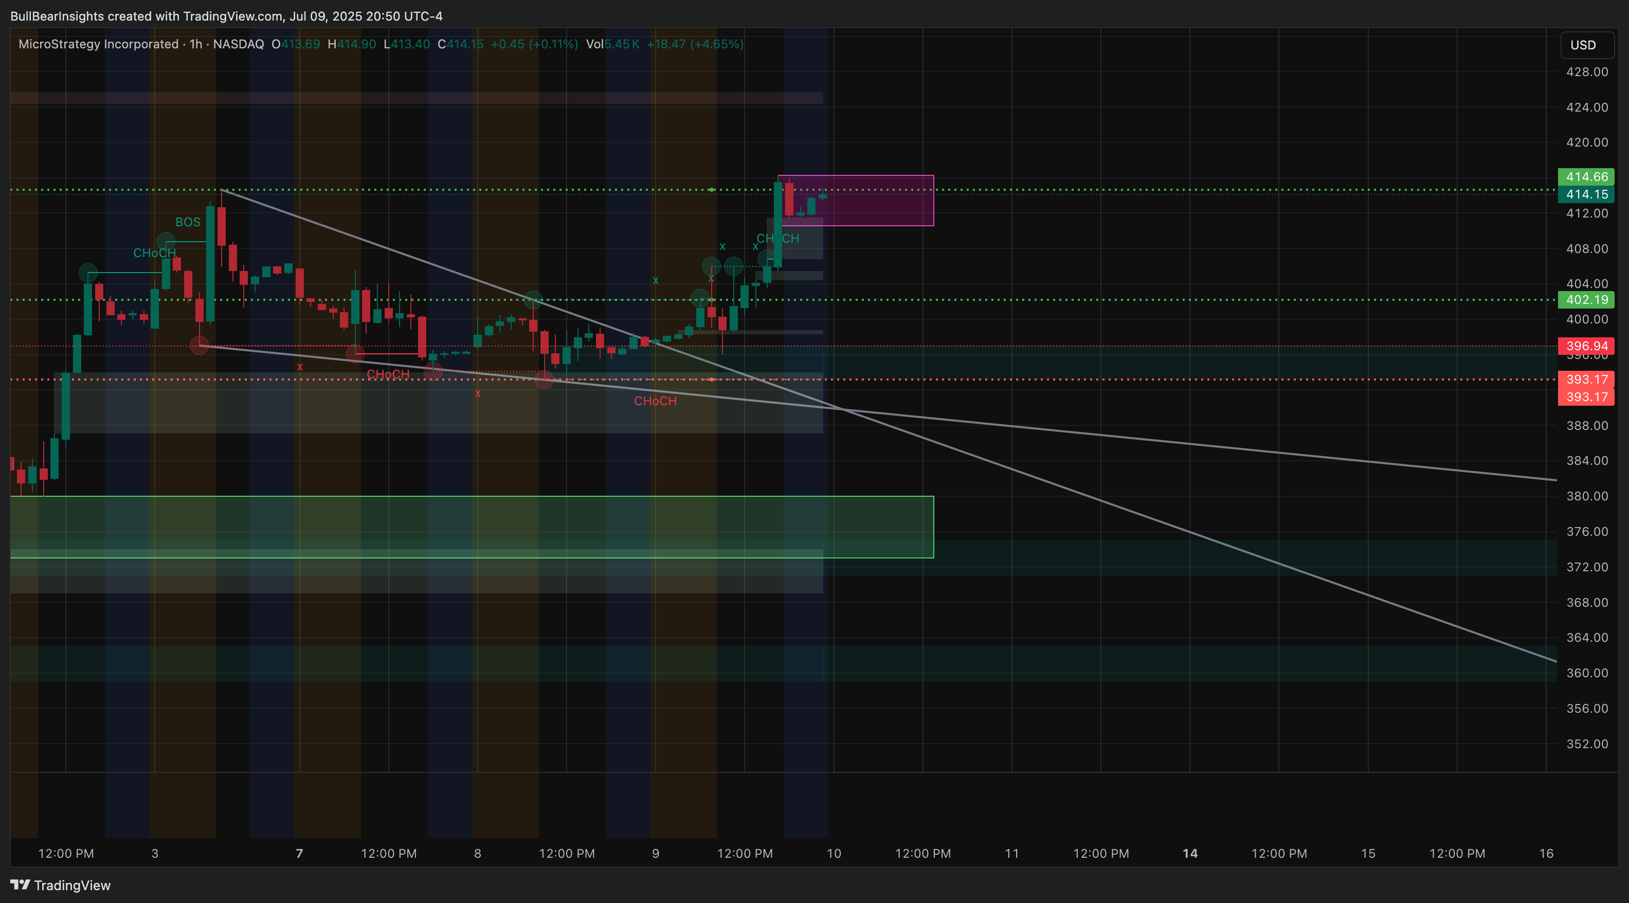
Task: Click the 380.00 price axis label
Action: 1587,496
